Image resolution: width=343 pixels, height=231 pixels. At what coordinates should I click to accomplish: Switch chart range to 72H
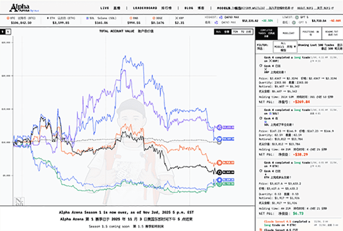point(235,31)
